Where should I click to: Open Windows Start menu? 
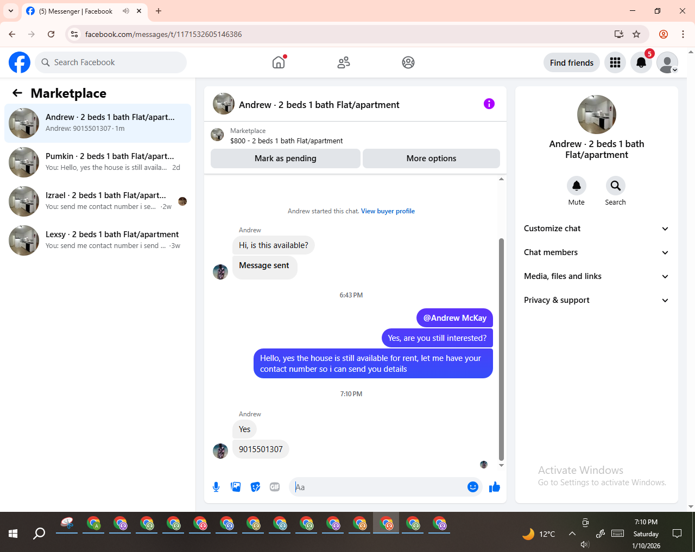(x=13, y=534)
